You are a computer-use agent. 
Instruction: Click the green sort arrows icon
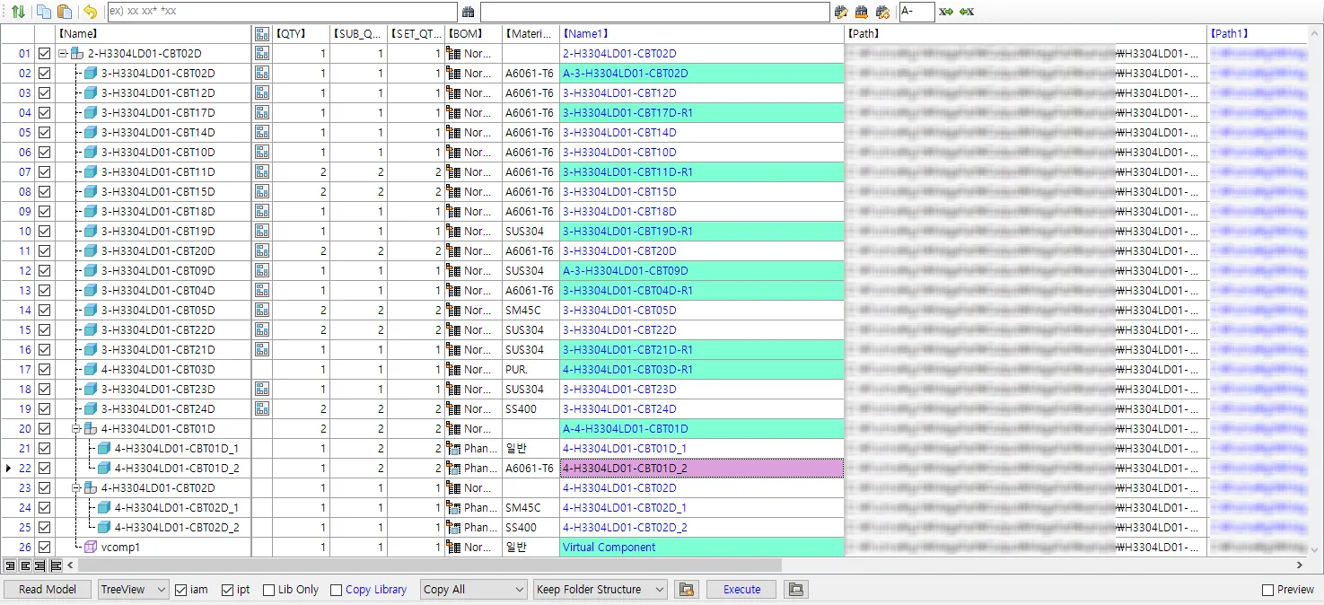click(17, 12)
